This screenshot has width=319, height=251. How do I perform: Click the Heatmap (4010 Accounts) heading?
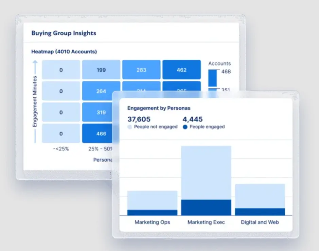click(x=64, y=52)
